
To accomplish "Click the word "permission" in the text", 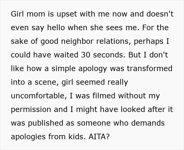I will (31, 110).
